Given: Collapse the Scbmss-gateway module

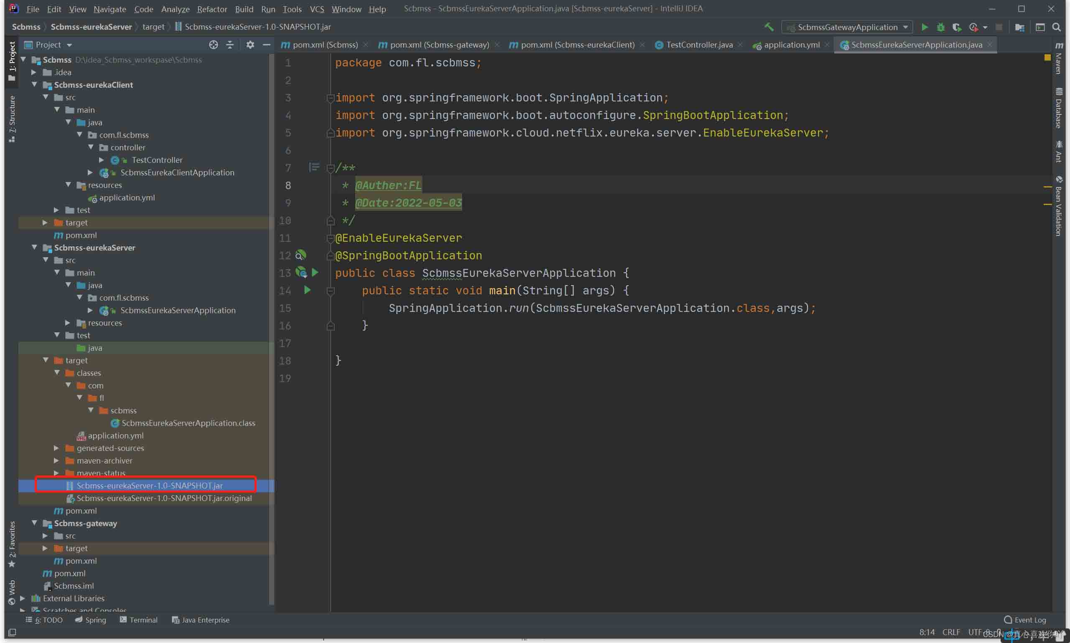Looking at the screenshot, I should point(34,523).
